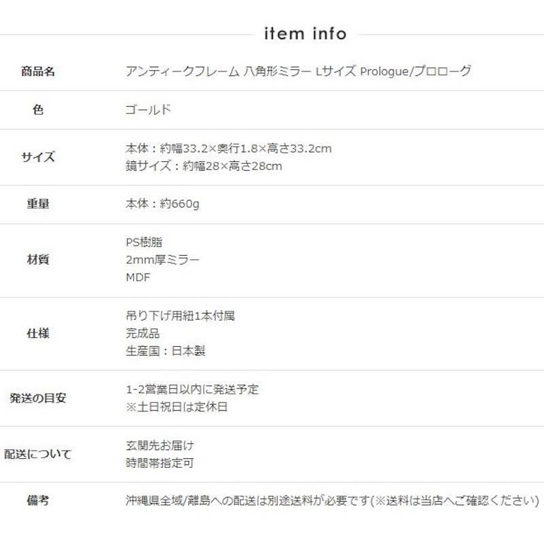Click the サイズ row label
Screen dimensions: 544x544
(x=38, y=157)
